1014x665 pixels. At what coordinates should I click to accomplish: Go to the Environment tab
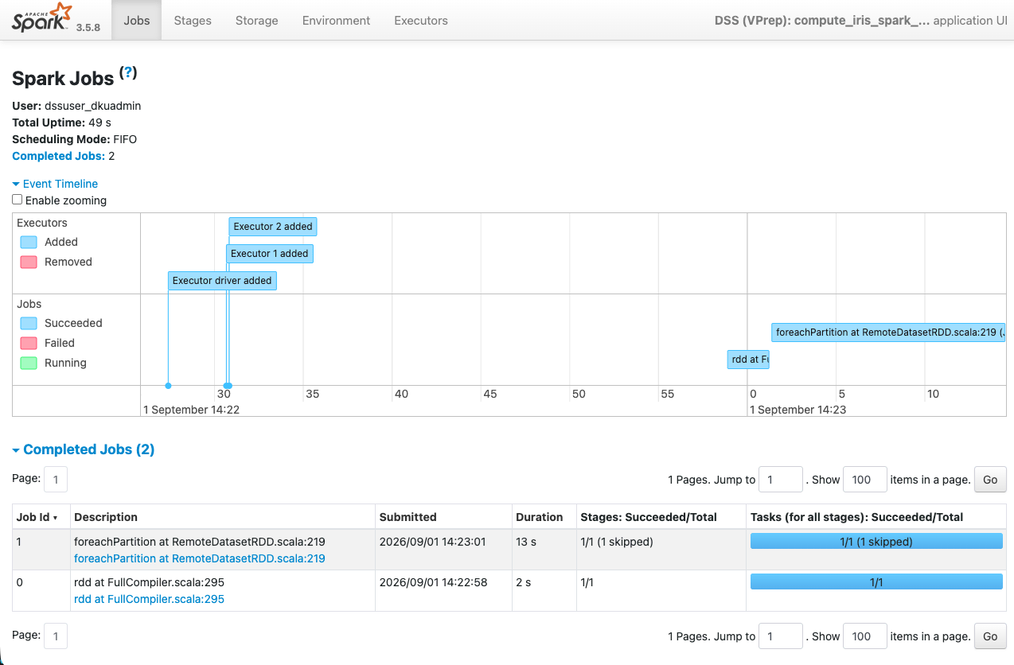[336, 21]
